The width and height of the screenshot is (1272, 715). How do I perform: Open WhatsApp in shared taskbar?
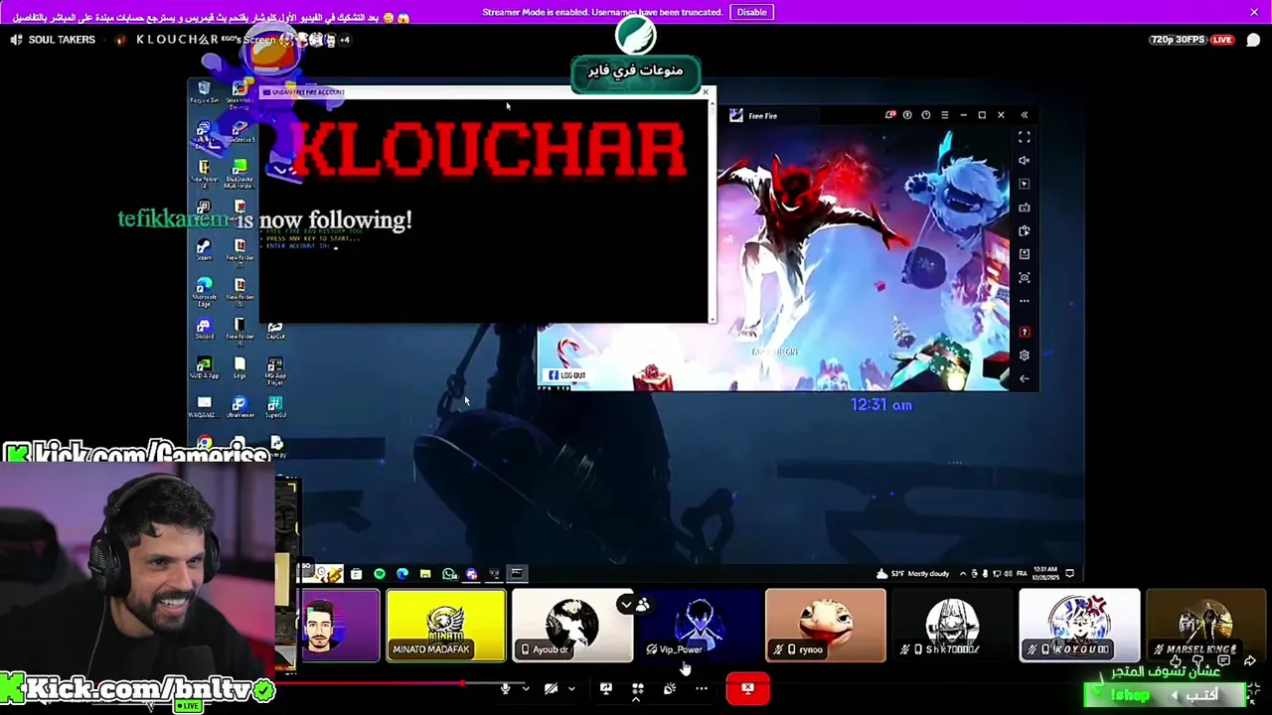(448, 574)
